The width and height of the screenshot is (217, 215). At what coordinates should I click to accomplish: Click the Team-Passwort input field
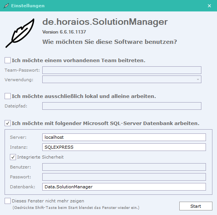coord(122,70)
